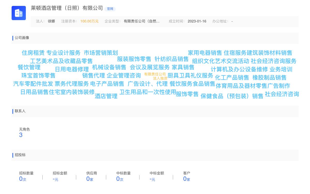The height and width of the screenshot is (194, 310).
Task: Click the 企业管理咨询 tag
Action: click(124, 76)
